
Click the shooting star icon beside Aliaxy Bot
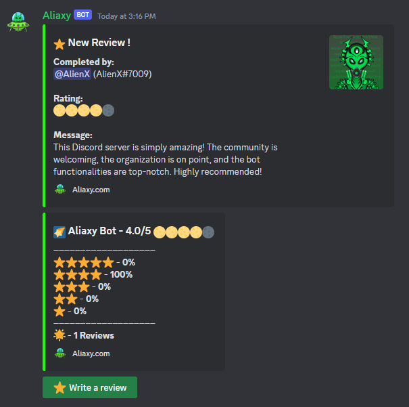(59, 232)
